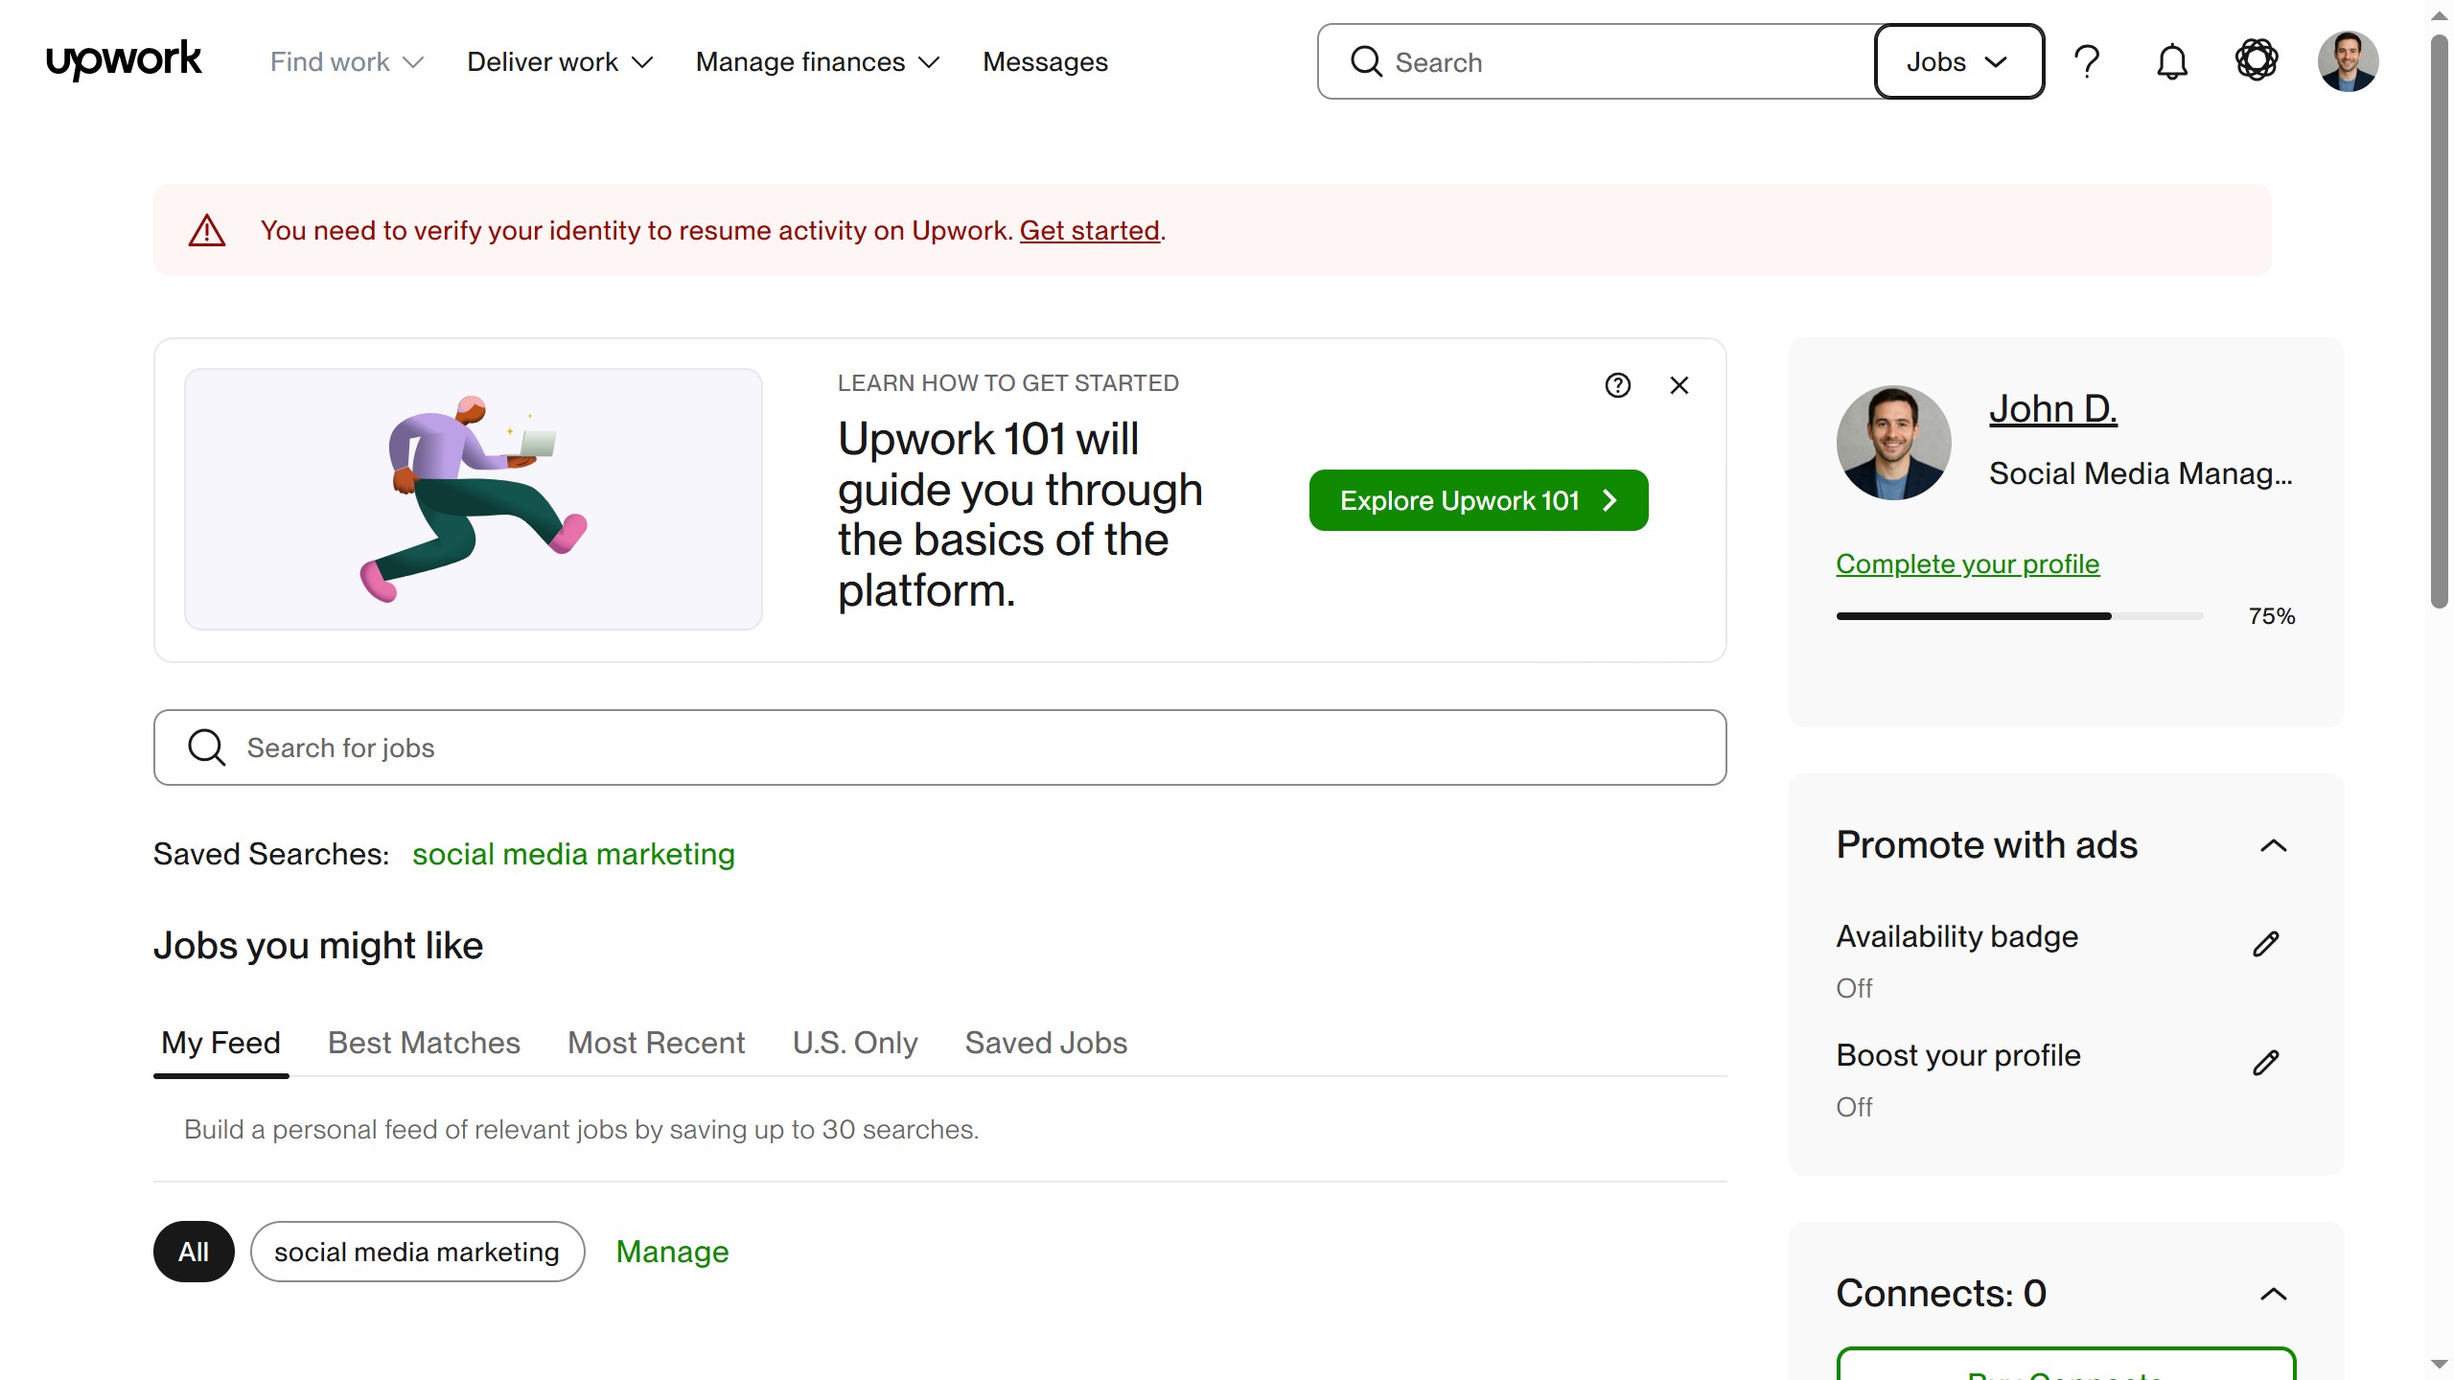Switch to the Best Matches tab
The height and width of the screenshot is (1380, 2454).
click(x=424, y=1043)
